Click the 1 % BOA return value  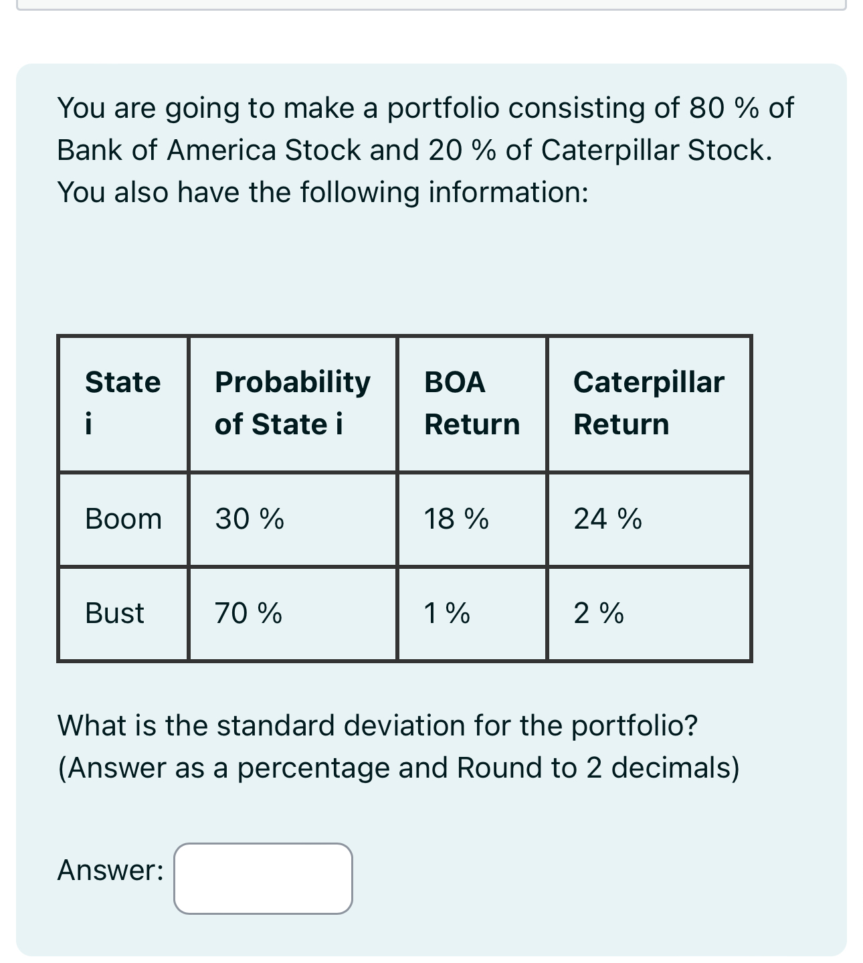coord(445,613)
